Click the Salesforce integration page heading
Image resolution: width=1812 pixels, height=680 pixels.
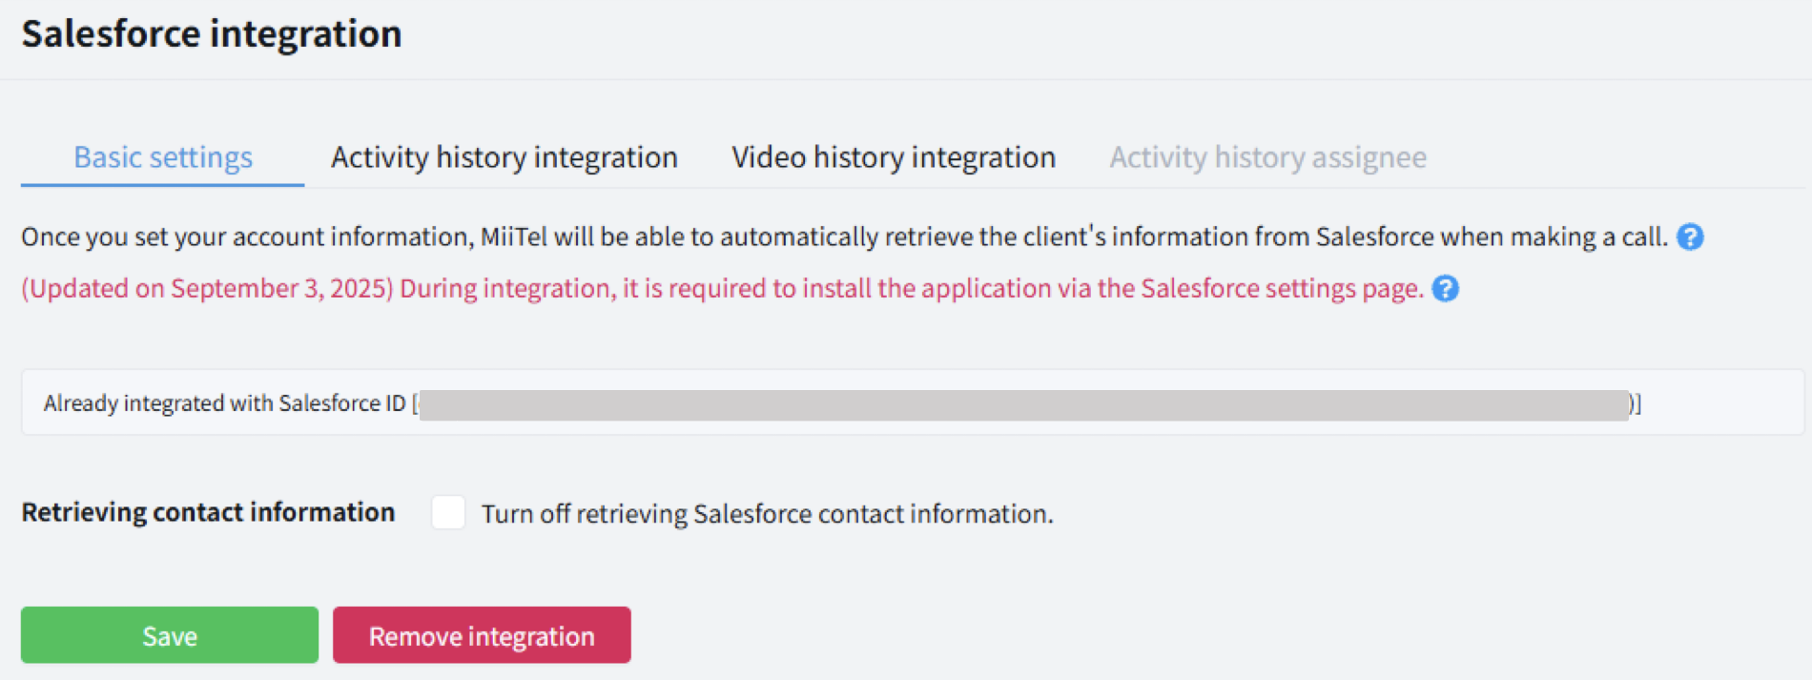pyautogui.click(x=212, y=33)
